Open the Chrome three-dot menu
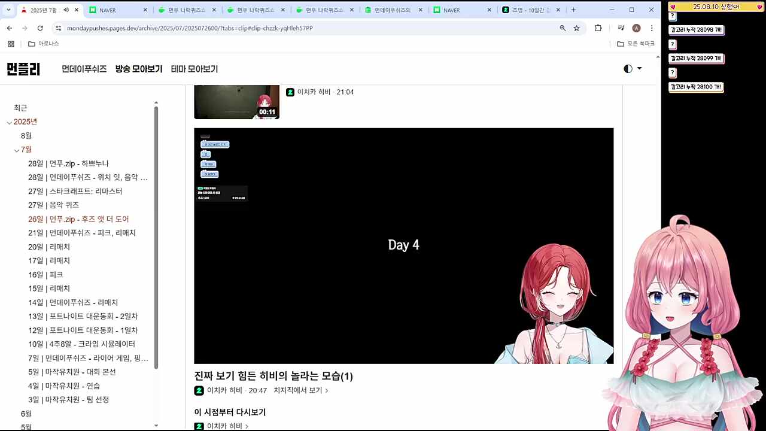This screenshot has height=431, width=766. pyautogui.click(x=652, y=28)
